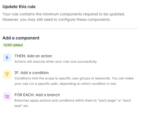Click the word THEN in action option

coord(20,56)
